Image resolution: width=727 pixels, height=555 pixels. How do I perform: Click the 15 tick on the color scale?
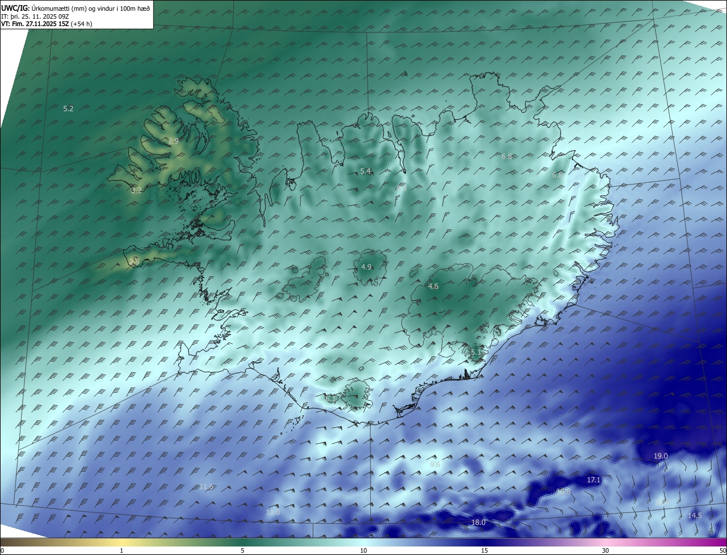484,550
